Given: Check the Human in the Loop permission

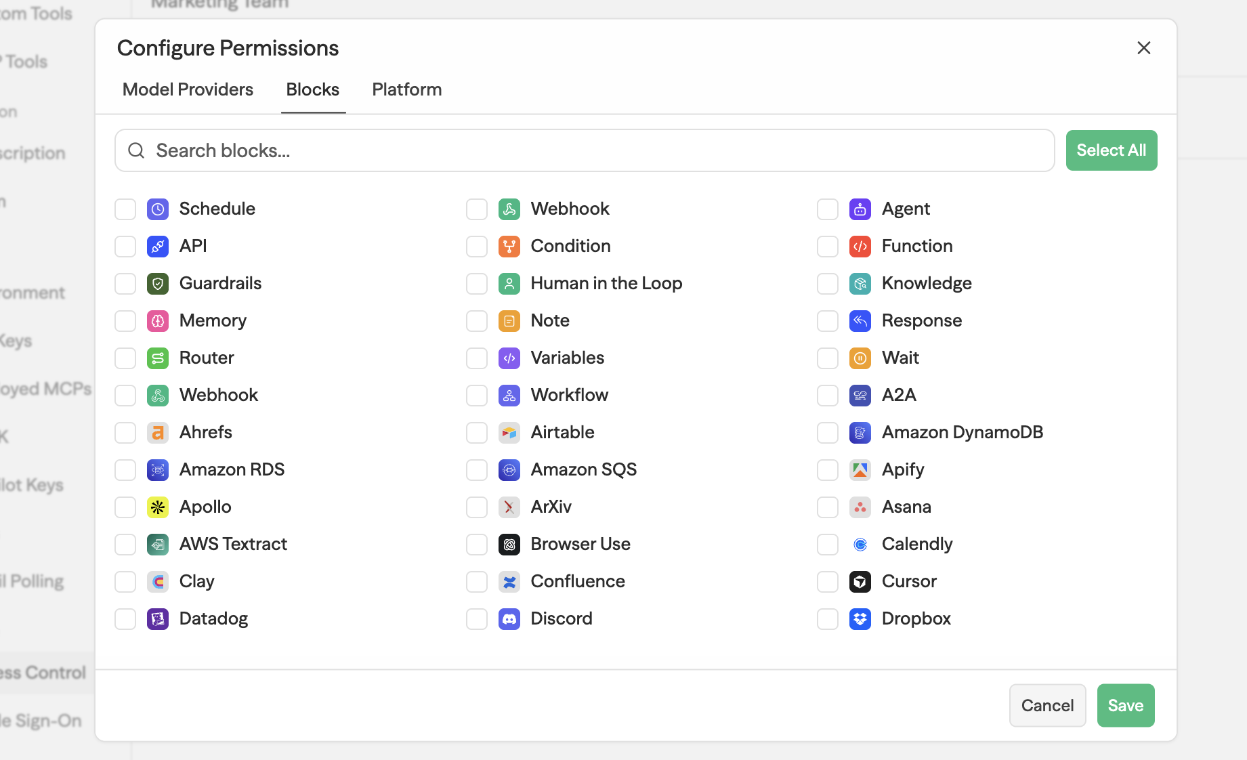Looking at the screenshot, I should pos(477,284).
